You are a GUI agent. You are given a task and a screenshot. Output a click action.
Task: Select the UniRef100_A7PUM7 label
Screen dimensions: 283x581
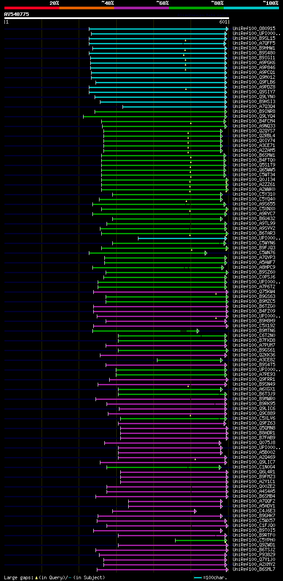pos(254,345)
